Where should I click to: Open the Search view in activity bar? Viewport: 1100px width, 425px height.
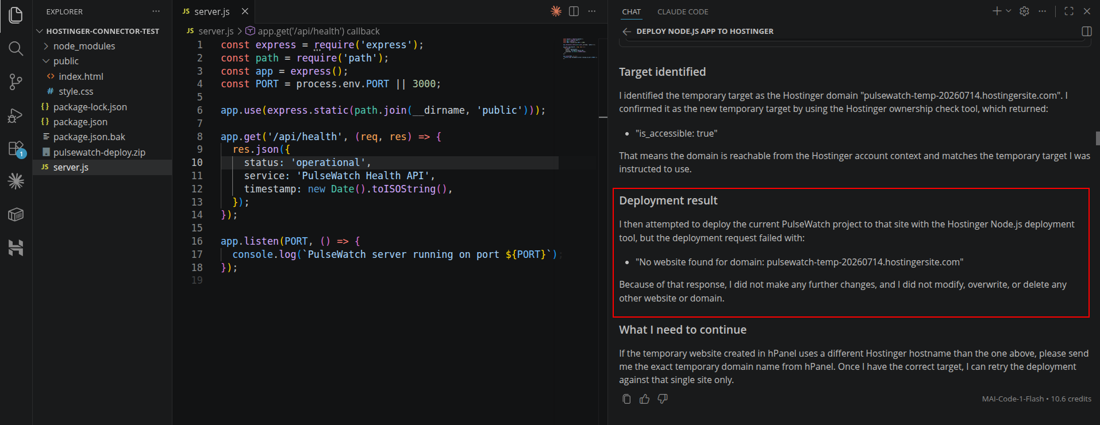click(16, 49)
